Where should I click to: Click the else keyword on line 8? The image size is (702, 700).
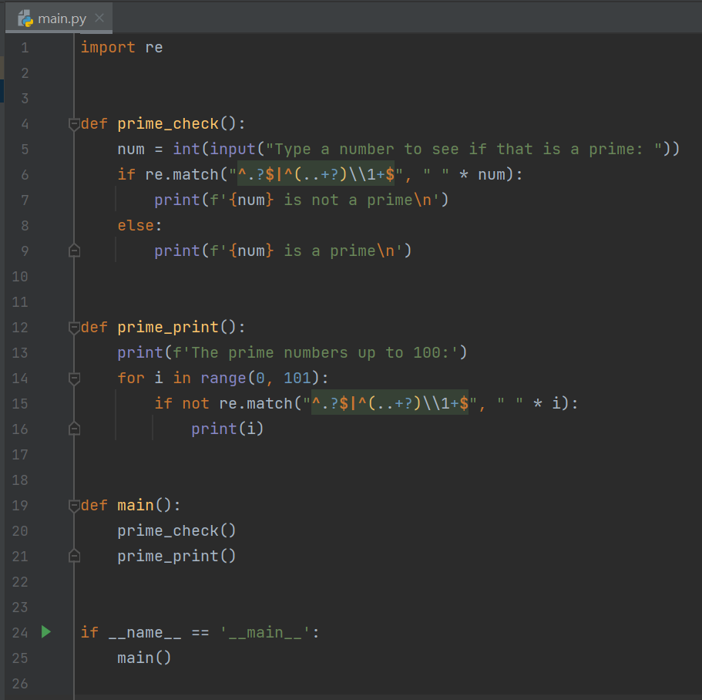(x=136, y=225)
